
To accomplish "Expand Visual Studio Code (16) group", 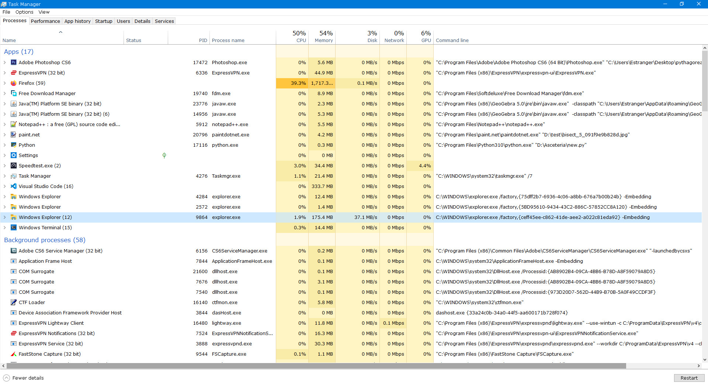I will [5, 186].
